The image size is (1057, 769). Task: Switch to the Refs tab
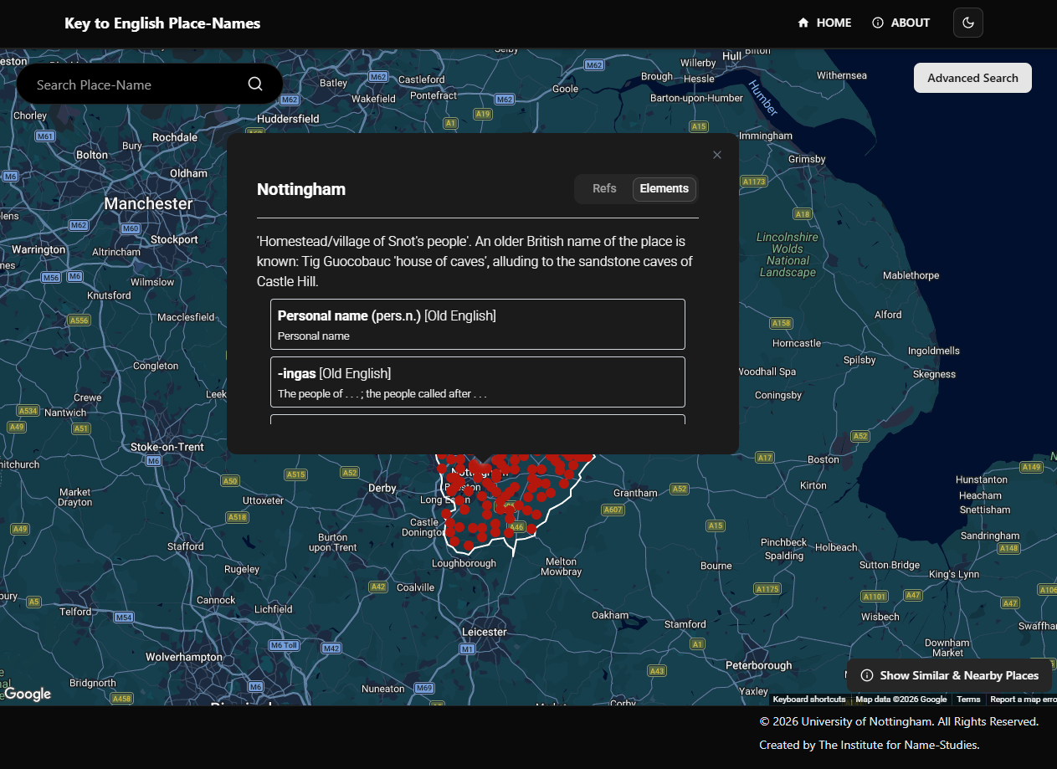tap(604, 188)
